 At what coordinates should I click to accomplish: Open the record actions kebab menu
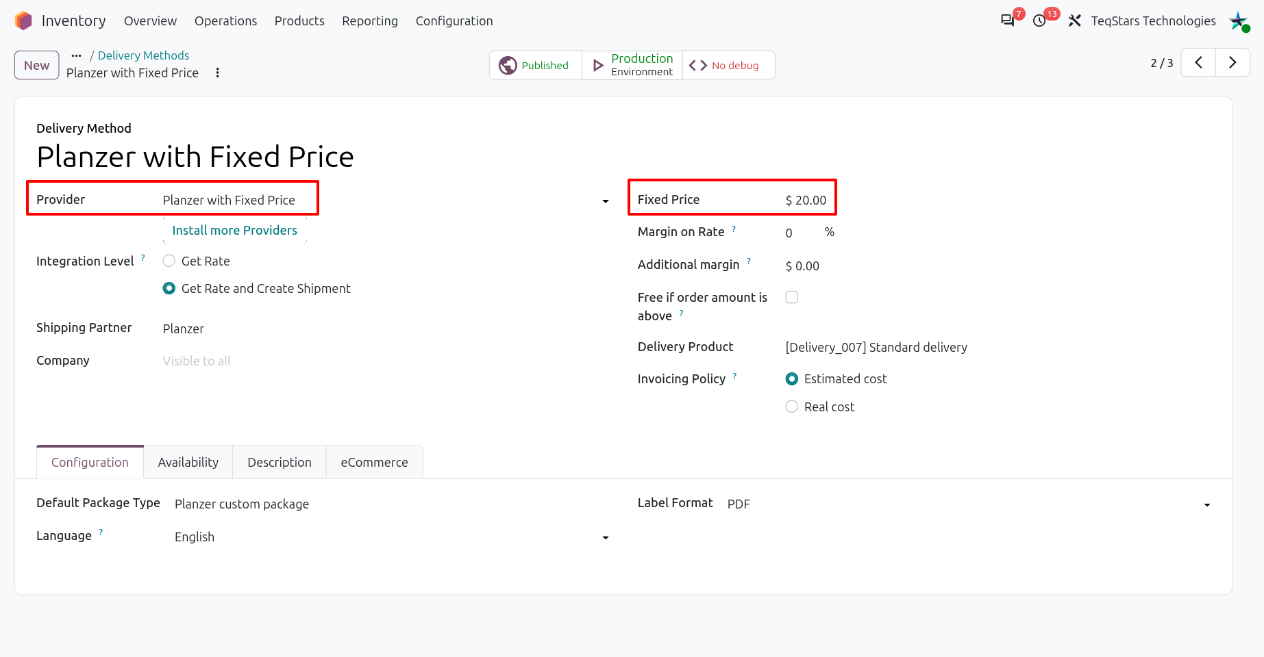pyautogui.click(x=217, y=73)
